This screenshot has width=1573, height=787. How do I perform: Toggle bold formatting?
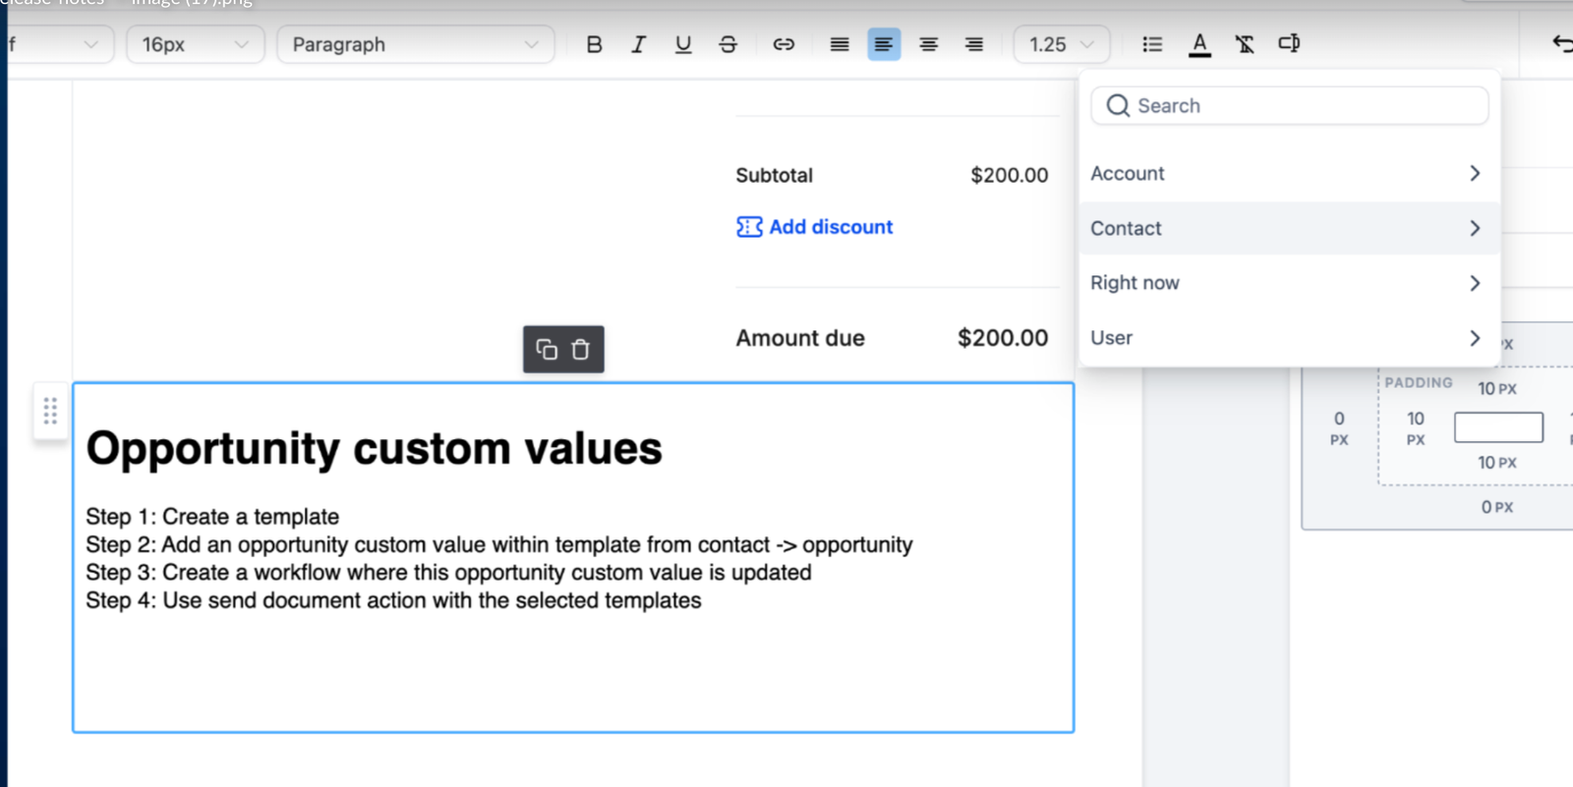594,44
